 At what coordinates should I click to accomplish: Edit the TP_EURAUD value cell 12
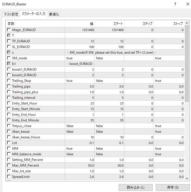pos(80,41)
